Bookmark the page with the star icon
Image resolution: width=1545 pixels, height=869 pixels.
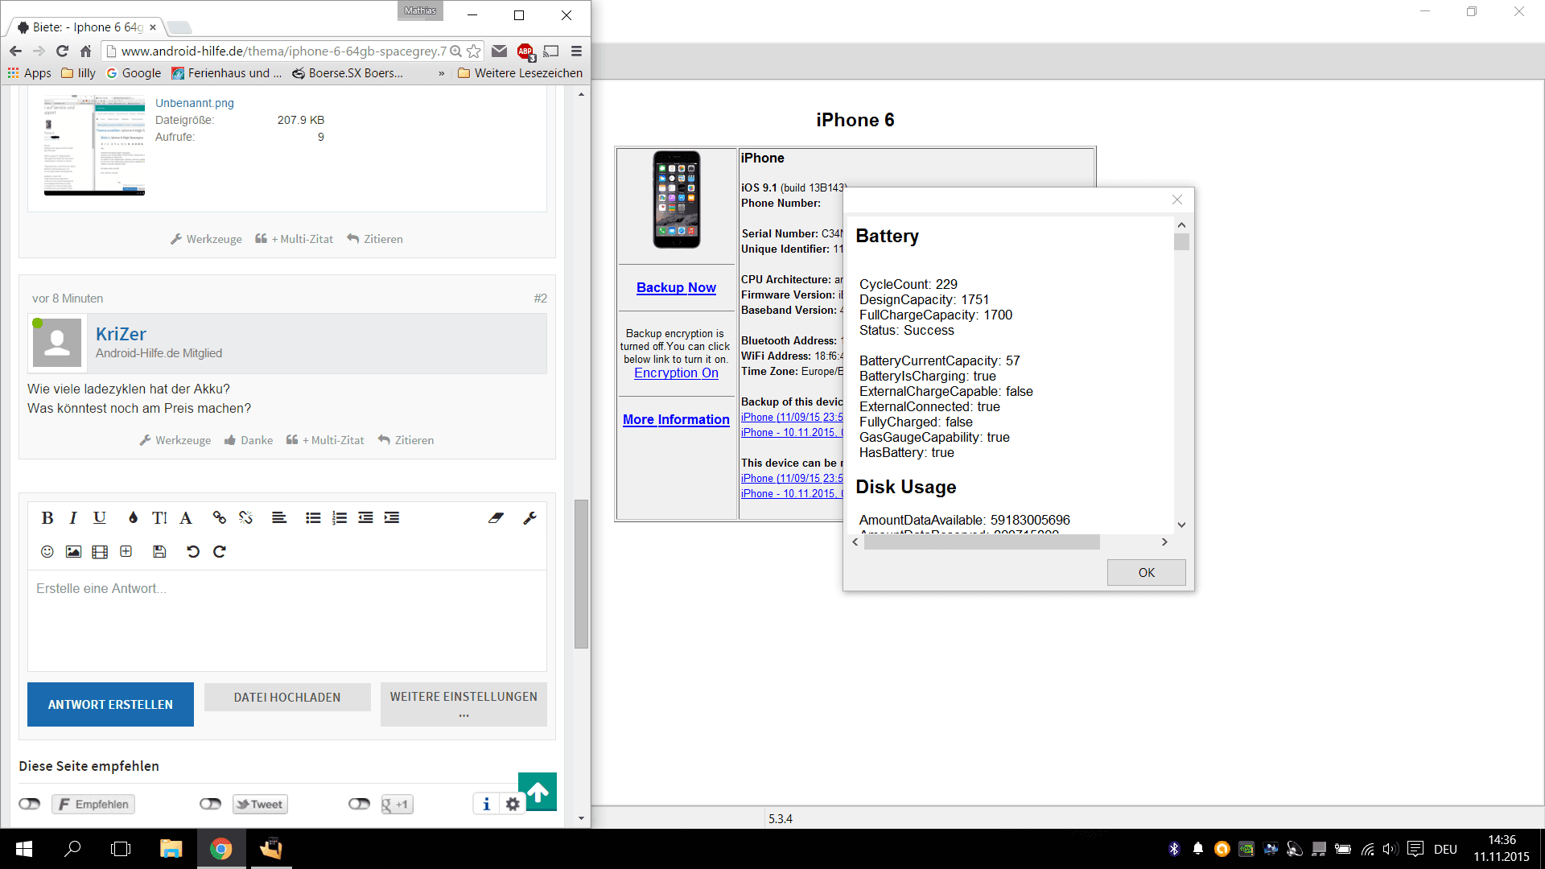coord(474,51)
